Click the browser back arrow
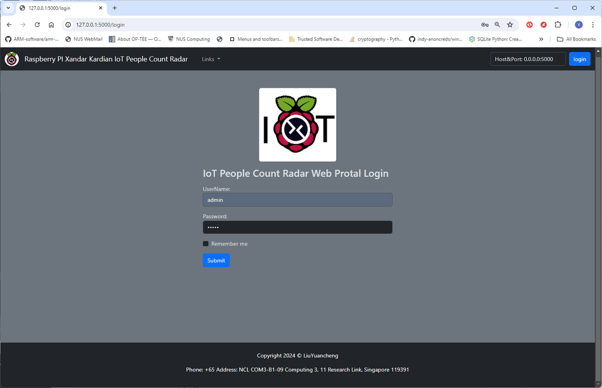The width and height of the screenshot is (602, 388). (9, 25)
